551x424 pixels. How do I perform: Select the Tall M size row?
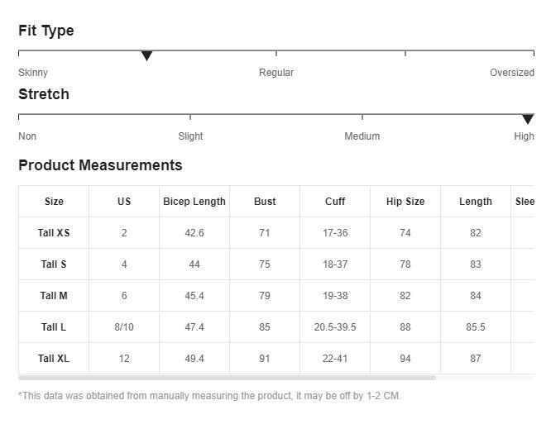pos(54,296)
